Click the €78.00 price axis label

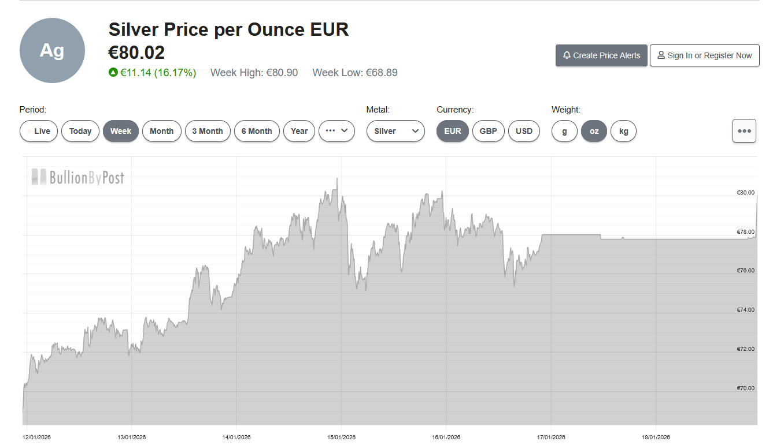click(x=745, y=232)
